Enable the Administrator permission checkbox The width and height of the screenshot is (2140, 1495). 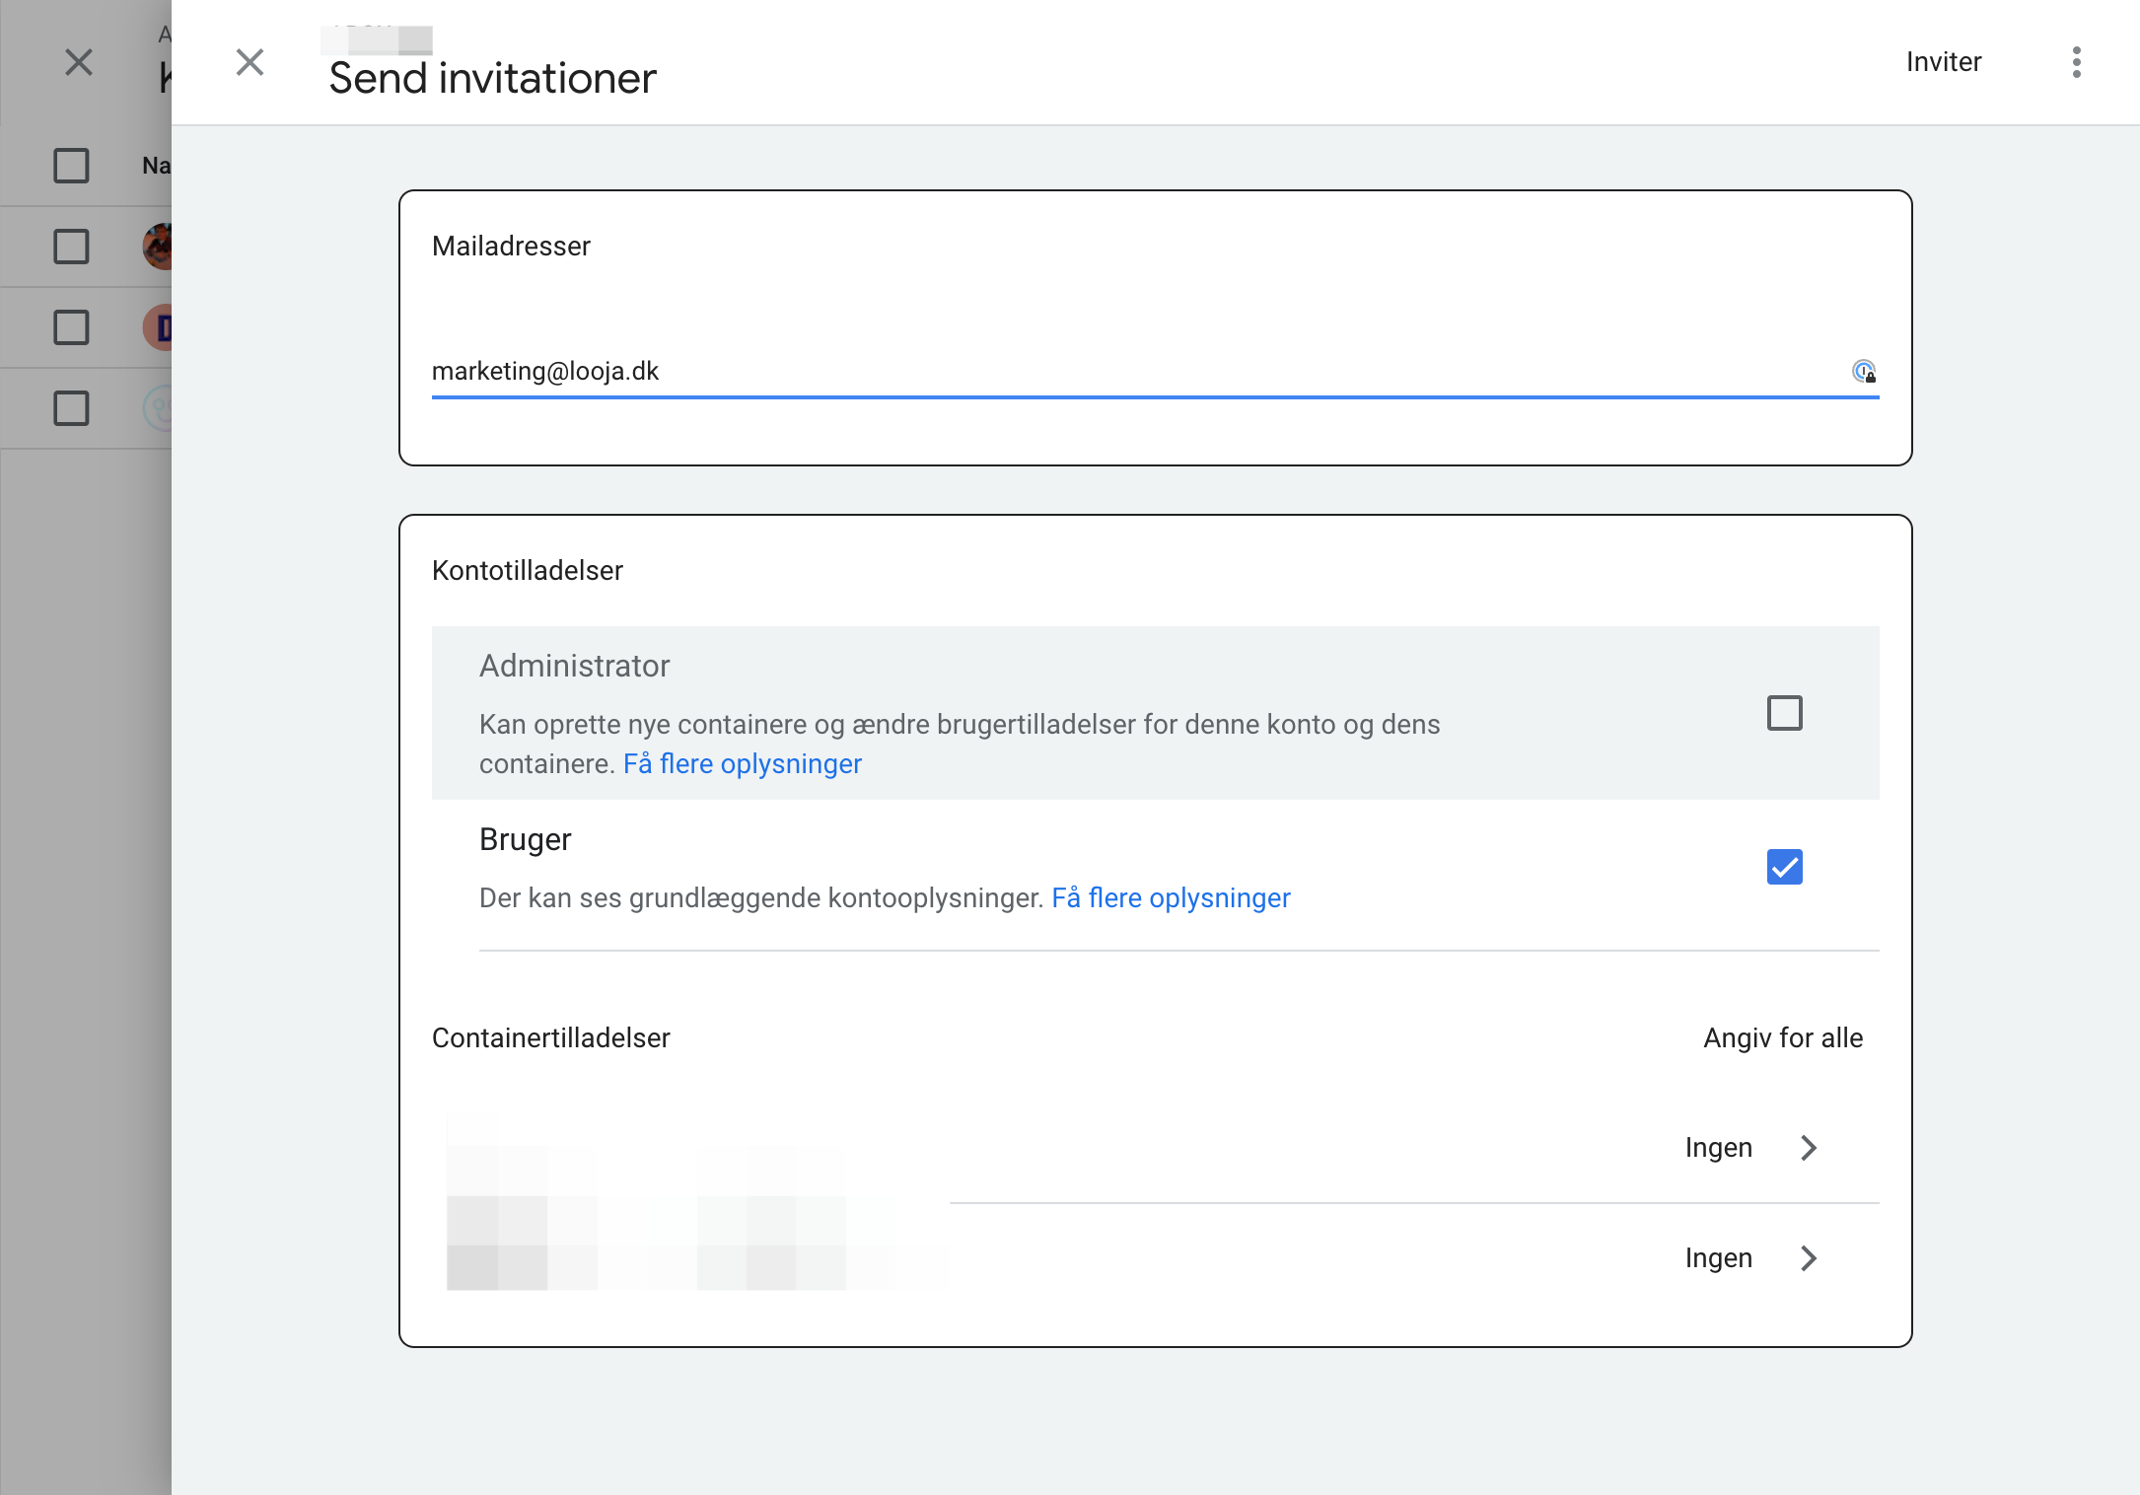(x=1784, y=713)
